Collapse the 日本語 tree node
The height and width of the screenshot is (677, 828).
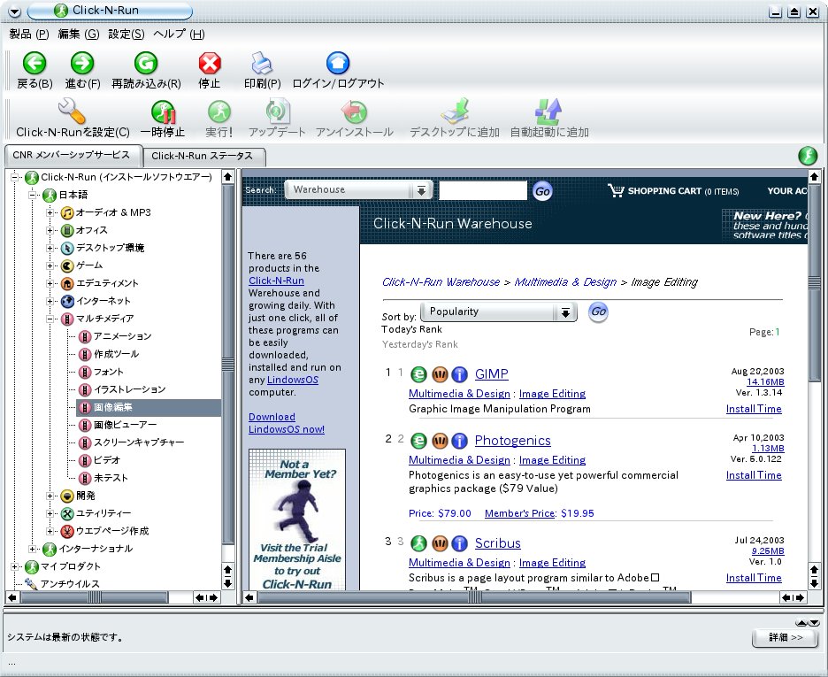coord(32,195)
